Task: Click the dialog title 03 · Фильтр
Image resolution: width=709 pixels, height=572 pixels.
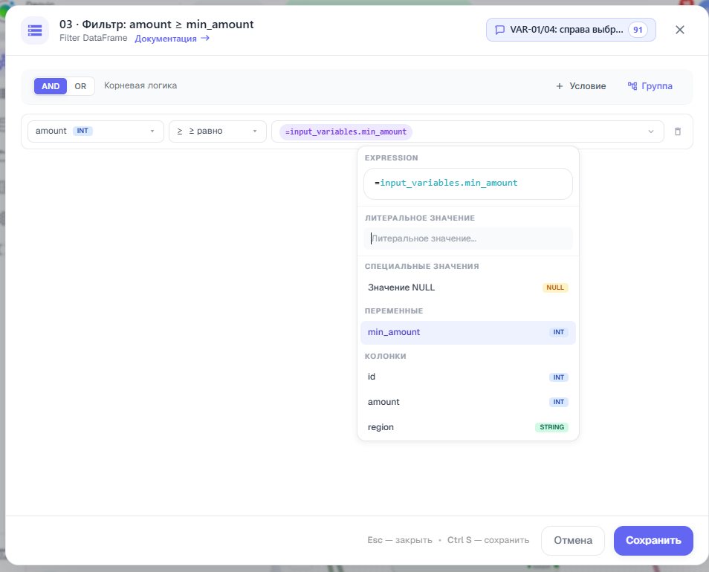Action: click(157, 25)
